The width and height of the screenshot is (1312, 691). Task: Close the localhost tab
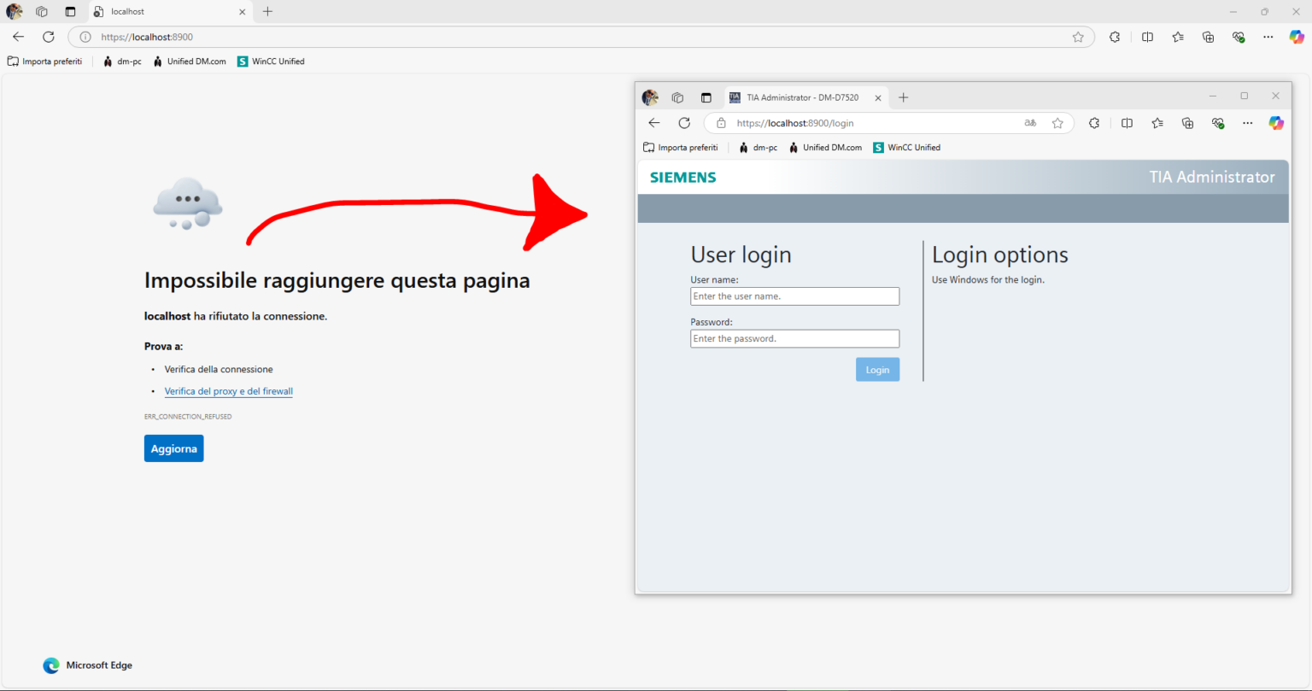242,12
